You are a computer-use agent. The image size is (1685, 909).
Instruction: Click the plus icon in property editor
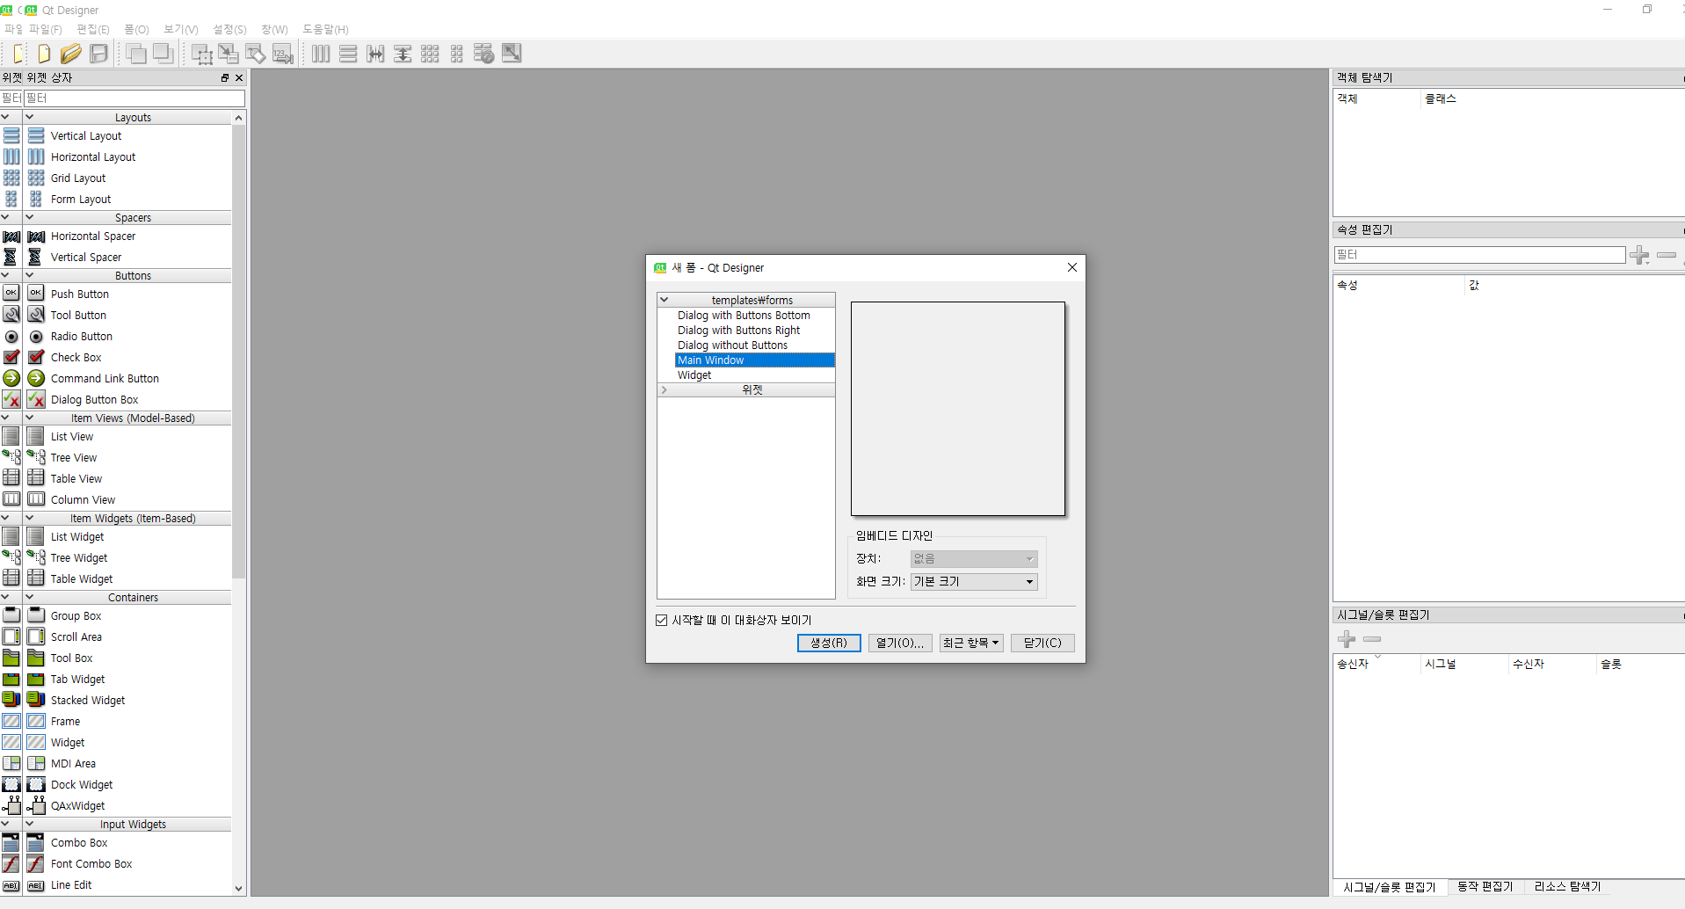[x=1639, y=255]
